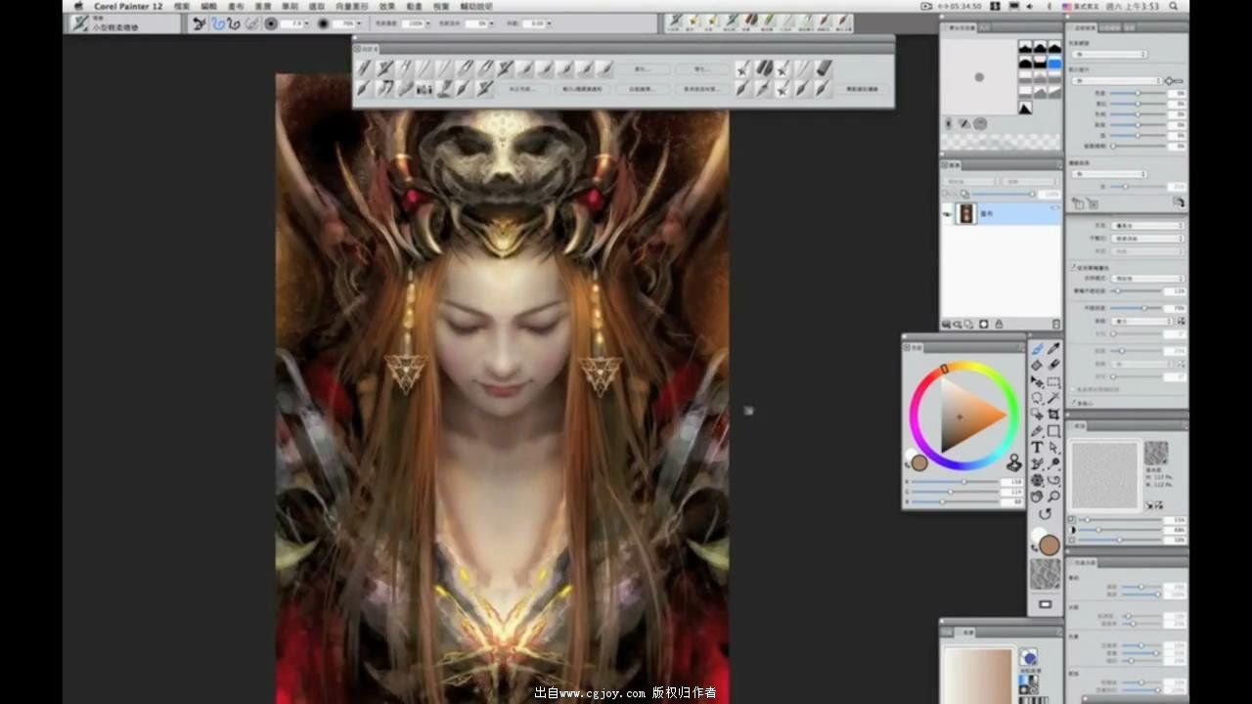Click the orange saturation triangle in Color panel
1252x704 pixels.
coord(972,416)
